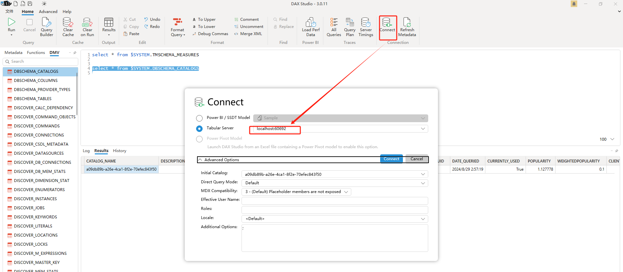Open the MDX Compatibility dropdown
The height and width of the screenshot is (272, 623).
346,192
